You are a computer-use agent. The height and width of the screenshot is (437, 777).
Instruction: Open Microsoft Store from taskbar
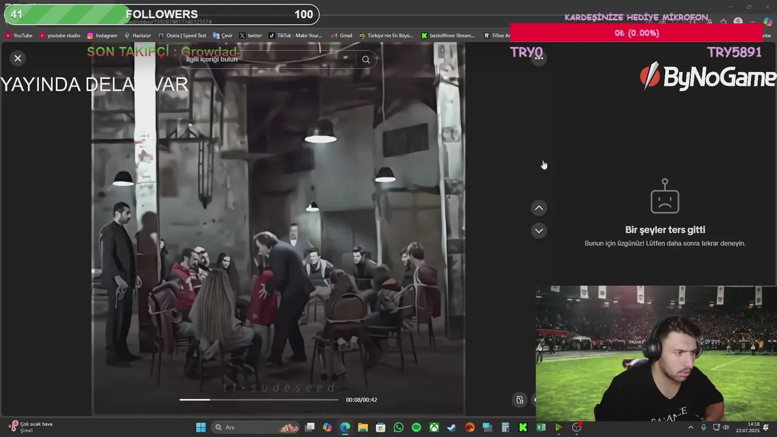pyautogui.click(x=381, y=427)
